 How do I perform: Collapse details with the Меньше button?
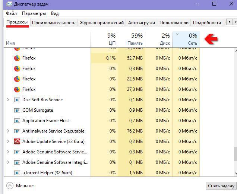(20, 185)
